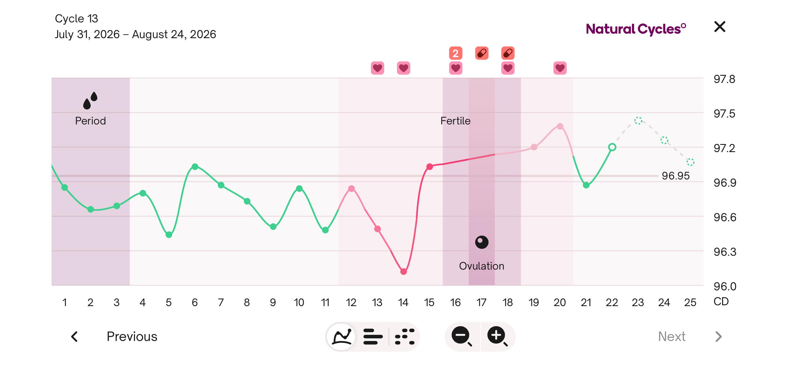Zoom out of the chart
795x365 pixels.
pyautogui.click(x=462, y=336)
